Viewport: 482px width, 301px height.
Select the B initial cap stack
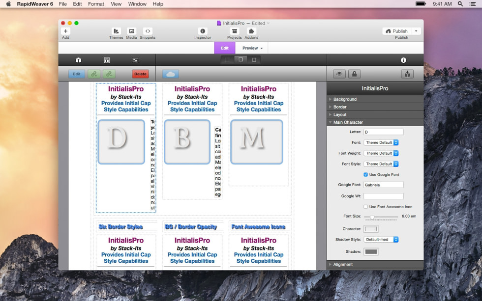point(187,142)
